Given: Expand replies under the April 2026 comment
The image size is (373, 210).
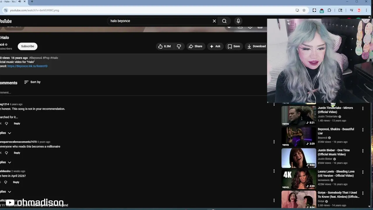Looking at the screenshot, I should 6,192.
